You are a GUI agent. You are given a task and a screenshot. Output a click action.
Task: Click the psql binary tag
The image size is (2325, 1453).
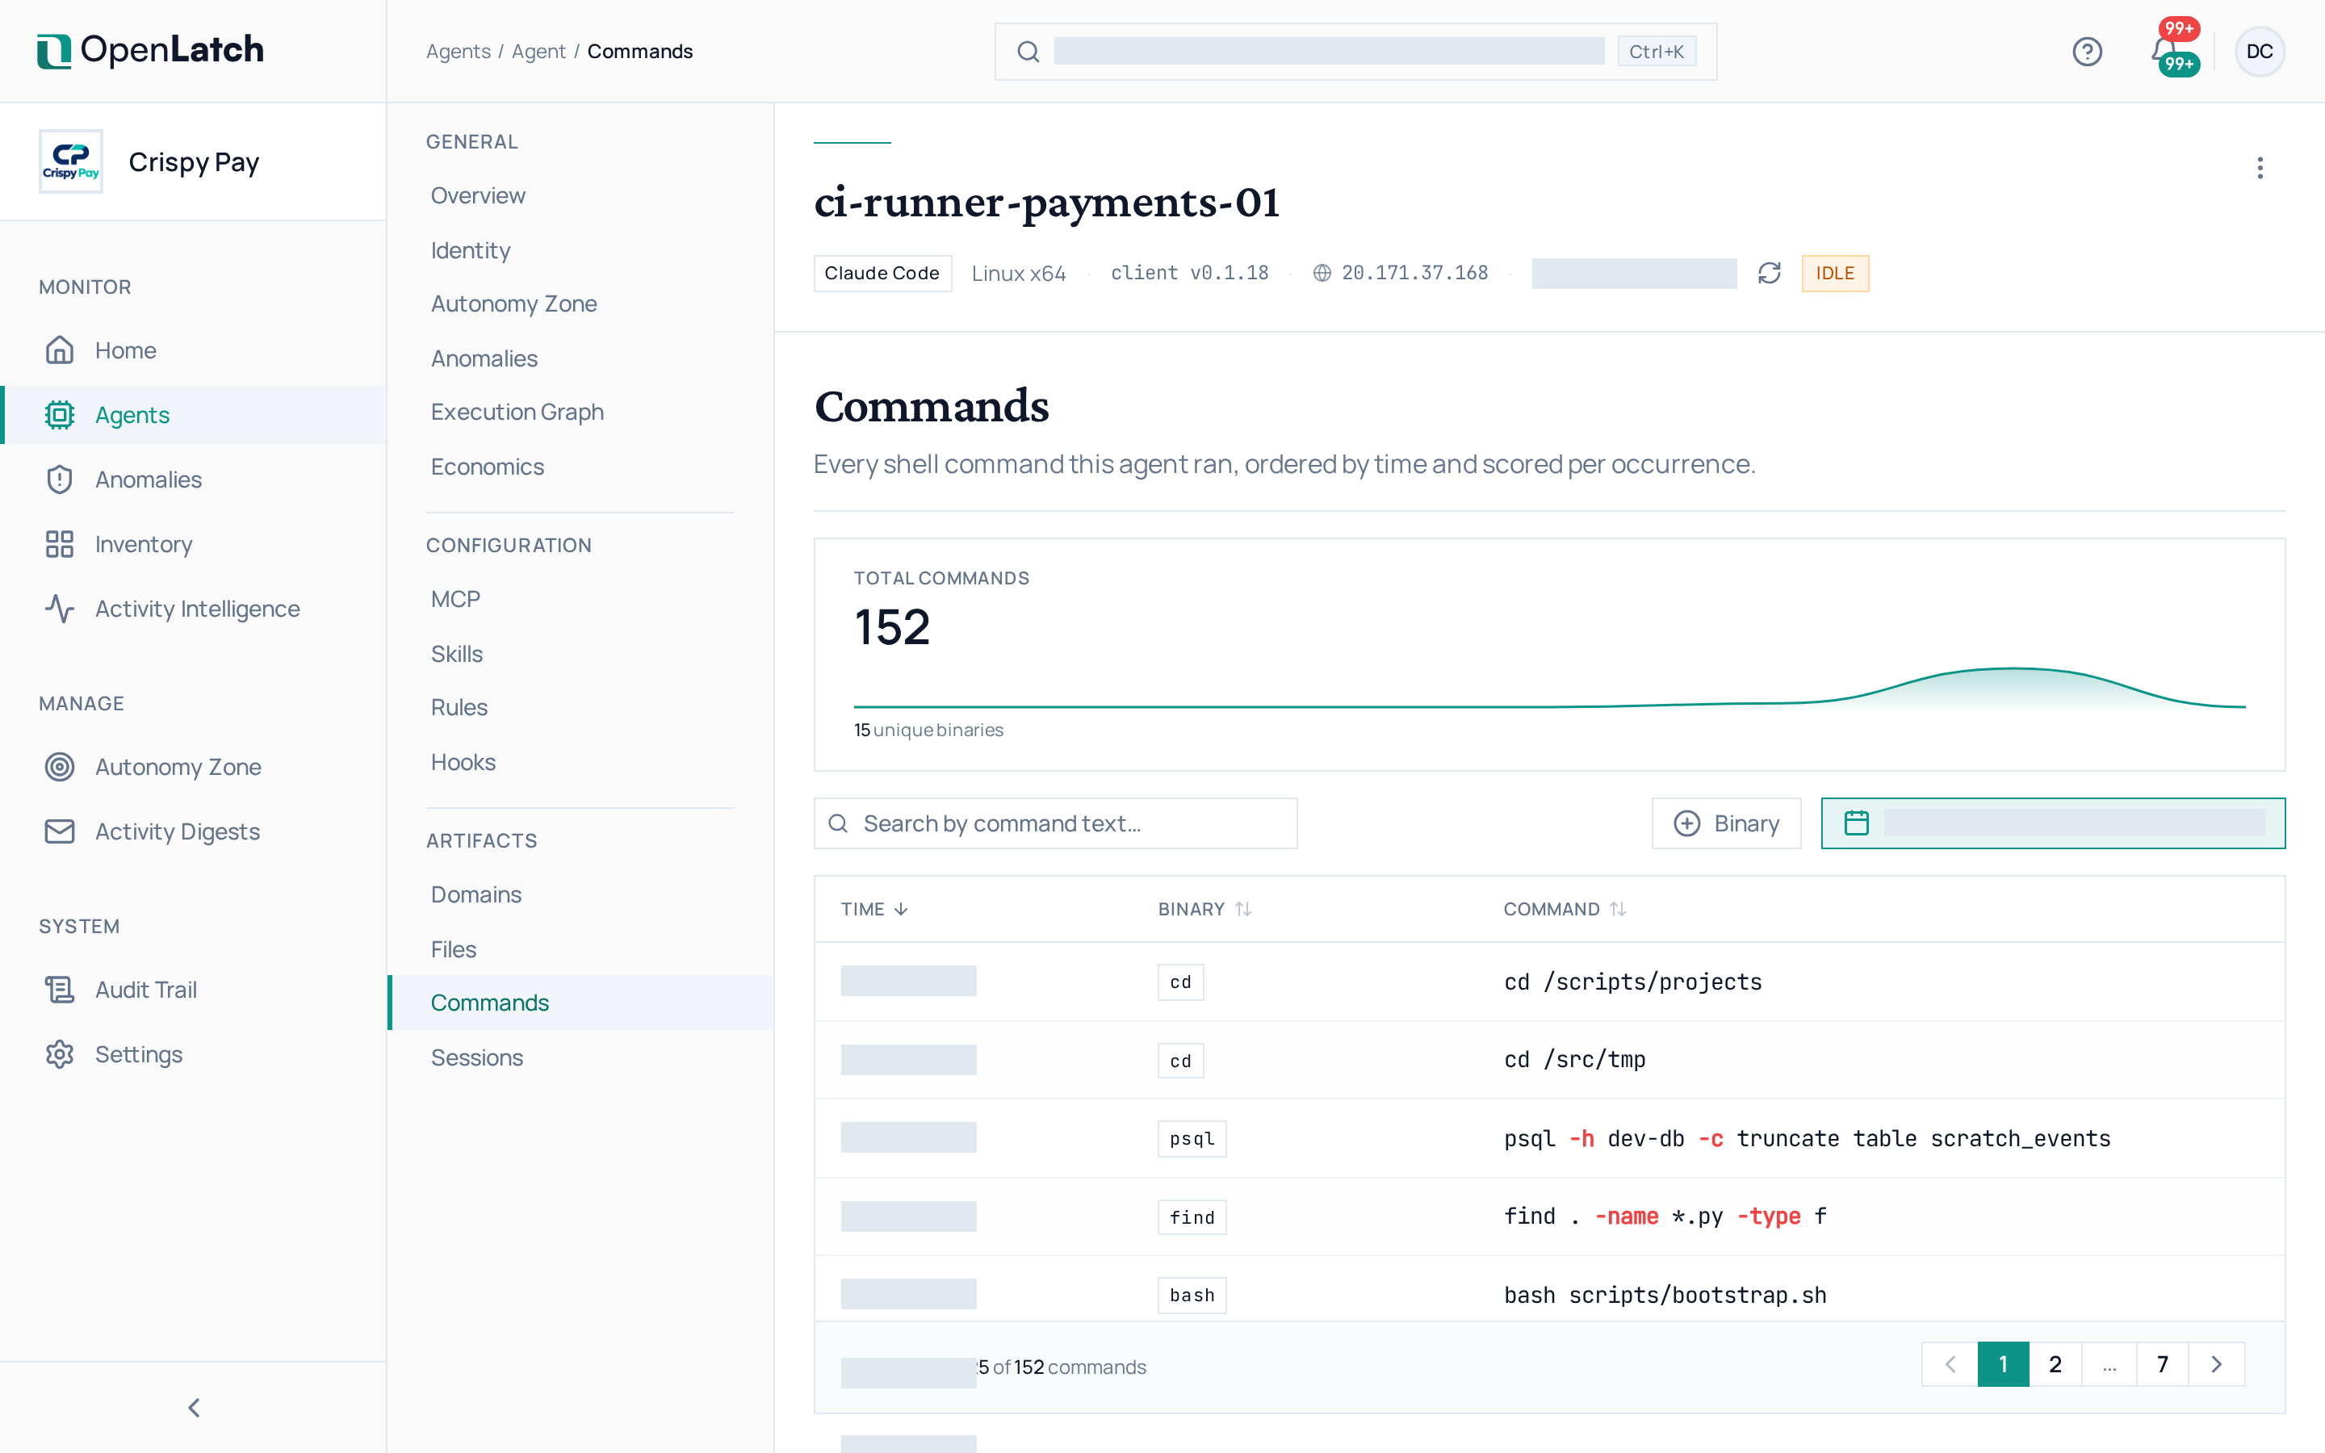point(1192,1139)
